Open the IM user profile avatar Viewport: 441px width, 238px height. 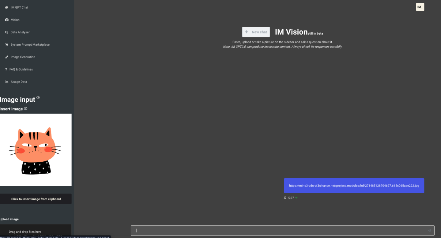420,7
